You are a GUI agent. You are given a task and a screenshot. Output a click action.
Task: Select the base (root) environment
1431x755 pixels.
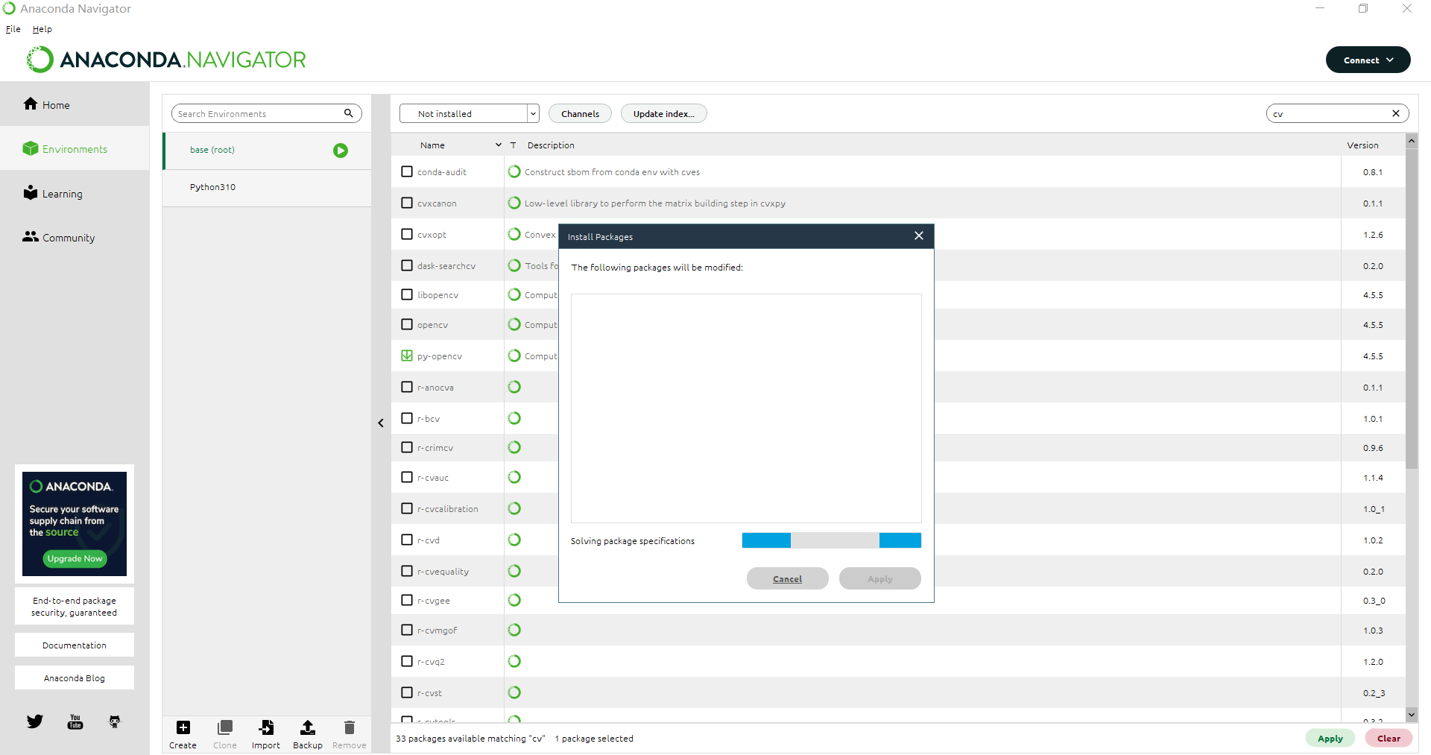click(x=267, y=151)
